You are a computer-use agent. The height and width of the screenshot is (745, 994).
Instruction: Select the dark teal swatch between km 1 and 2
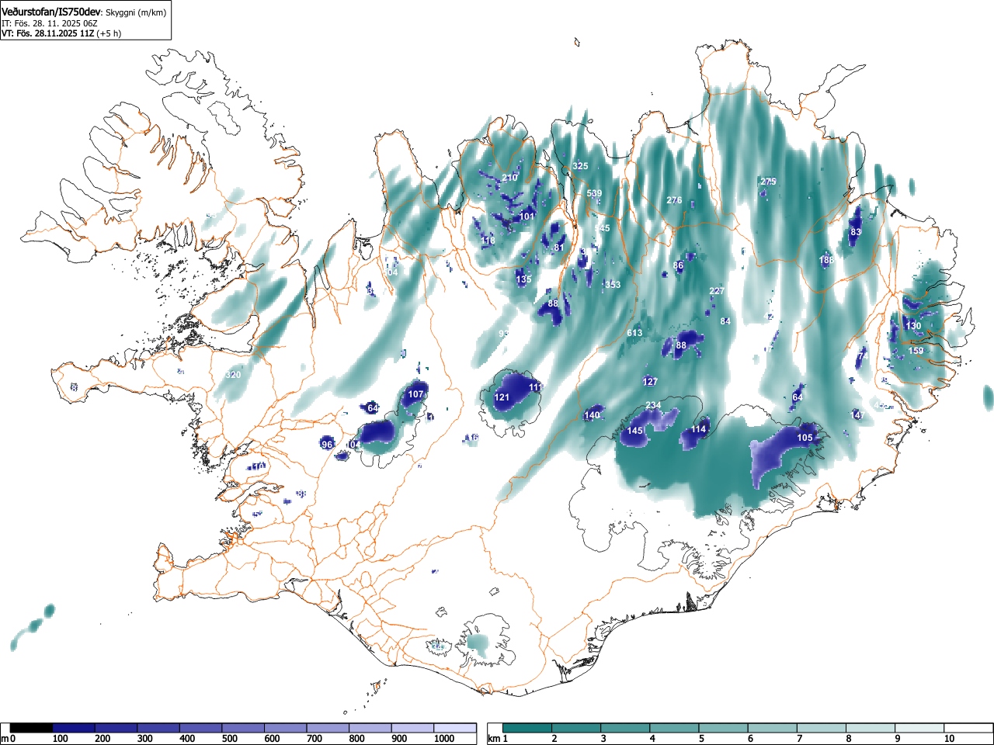(x=527, y=728)
